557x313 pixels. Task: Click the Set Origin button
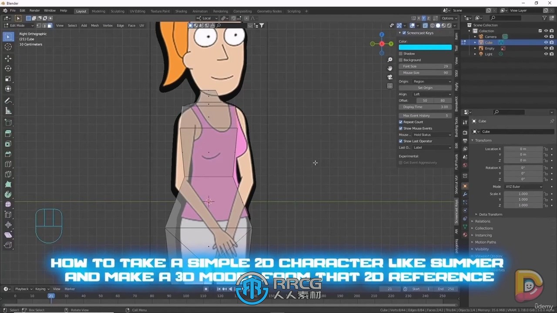click(x=425, y=88)
